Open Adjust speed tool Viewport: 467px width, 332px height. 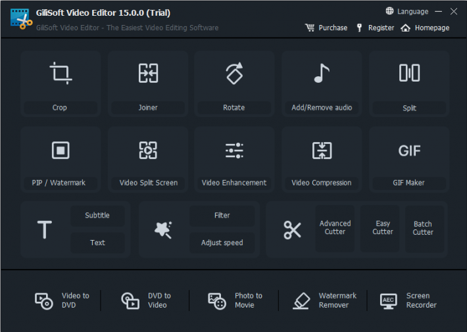coord(222,243)
